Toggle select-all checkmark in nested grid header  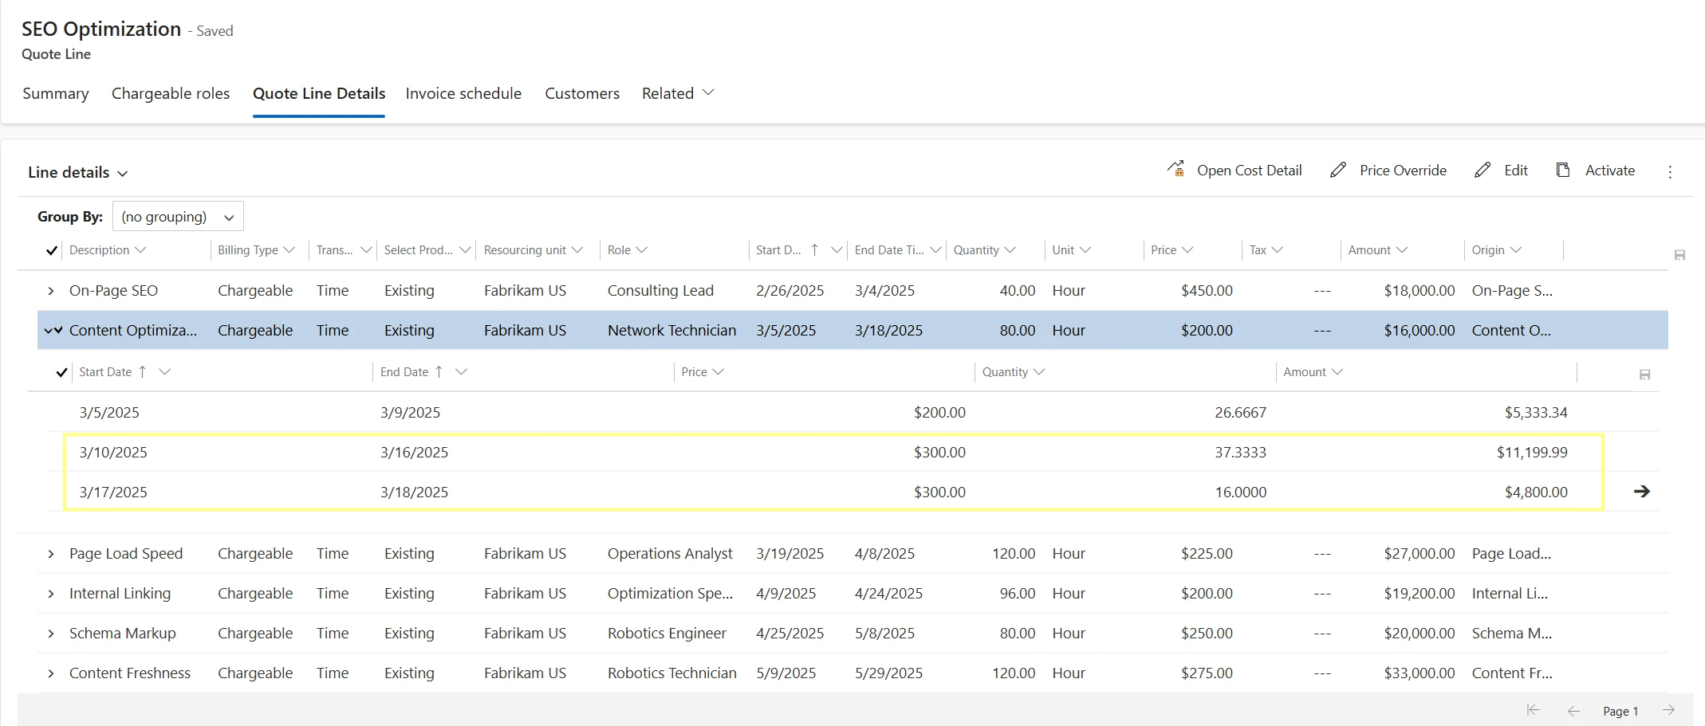point(61,372)
